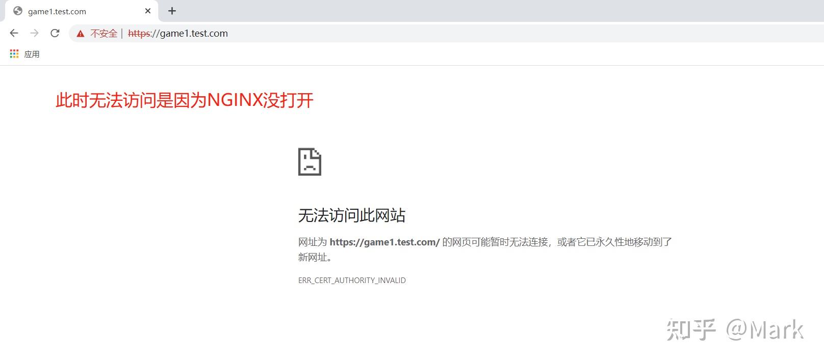Click the browser forward arrow

tap(34, 33)
